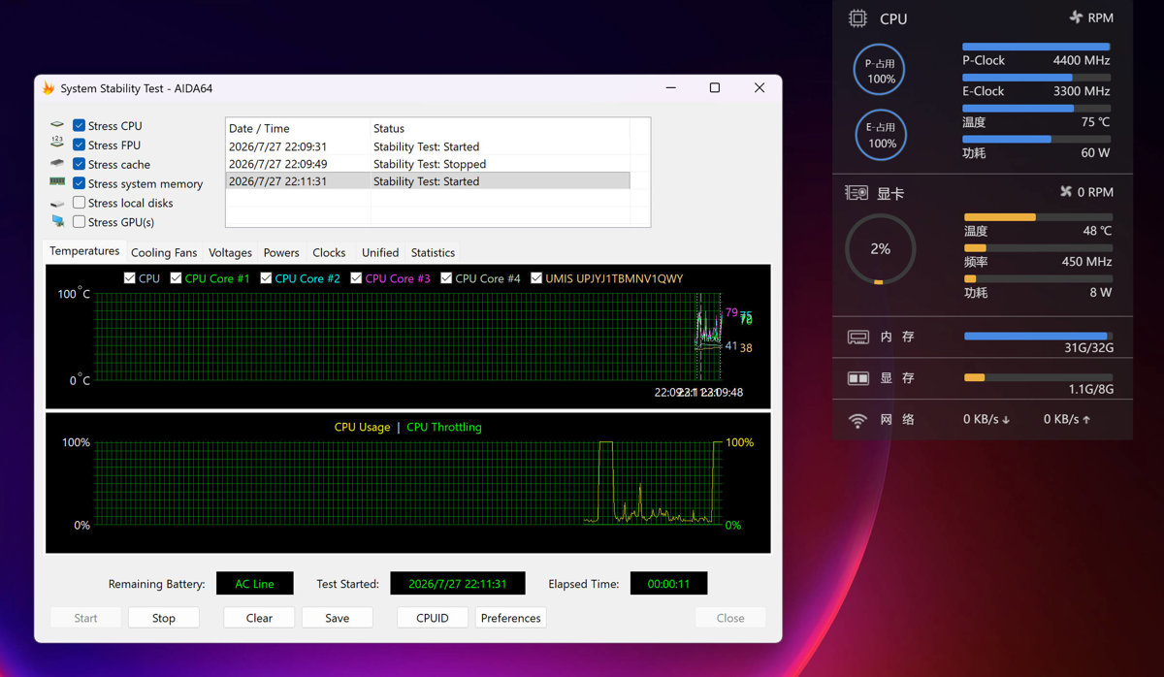
Task: Click the CPU power 60 W bar
Action: coord(1036,140)
